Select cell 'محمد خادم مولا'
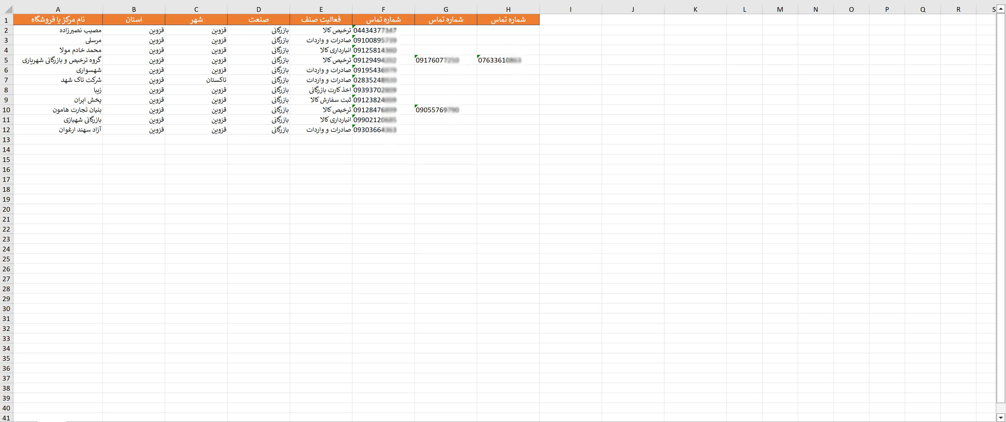1006x422 pixels. pos(58,50)
